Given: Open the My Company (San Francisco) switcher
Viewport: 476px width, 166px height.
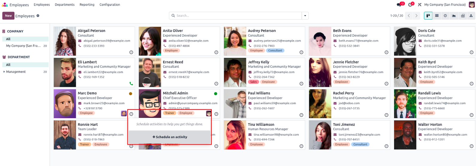Looking at the screenshot, I should click(445, 4).
